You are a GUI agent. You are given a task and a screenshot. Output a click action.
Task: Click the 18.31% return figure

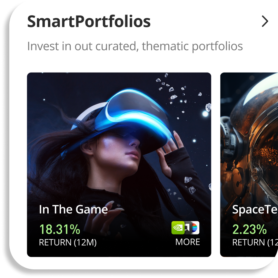[x=60, y=229]
